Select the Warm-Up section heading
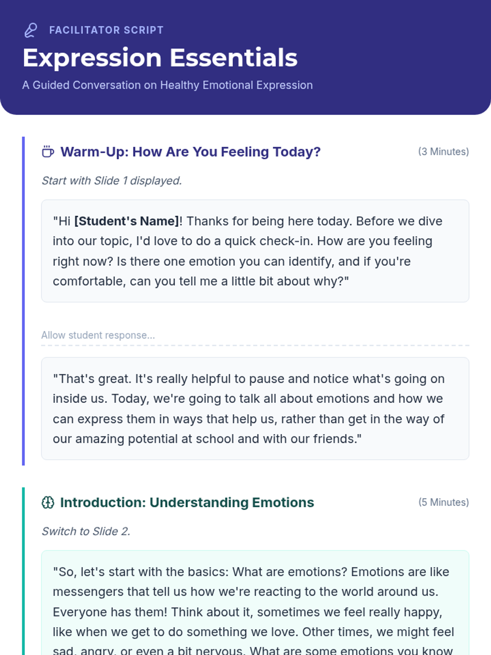The image size is (491, 655). (190, 152)
